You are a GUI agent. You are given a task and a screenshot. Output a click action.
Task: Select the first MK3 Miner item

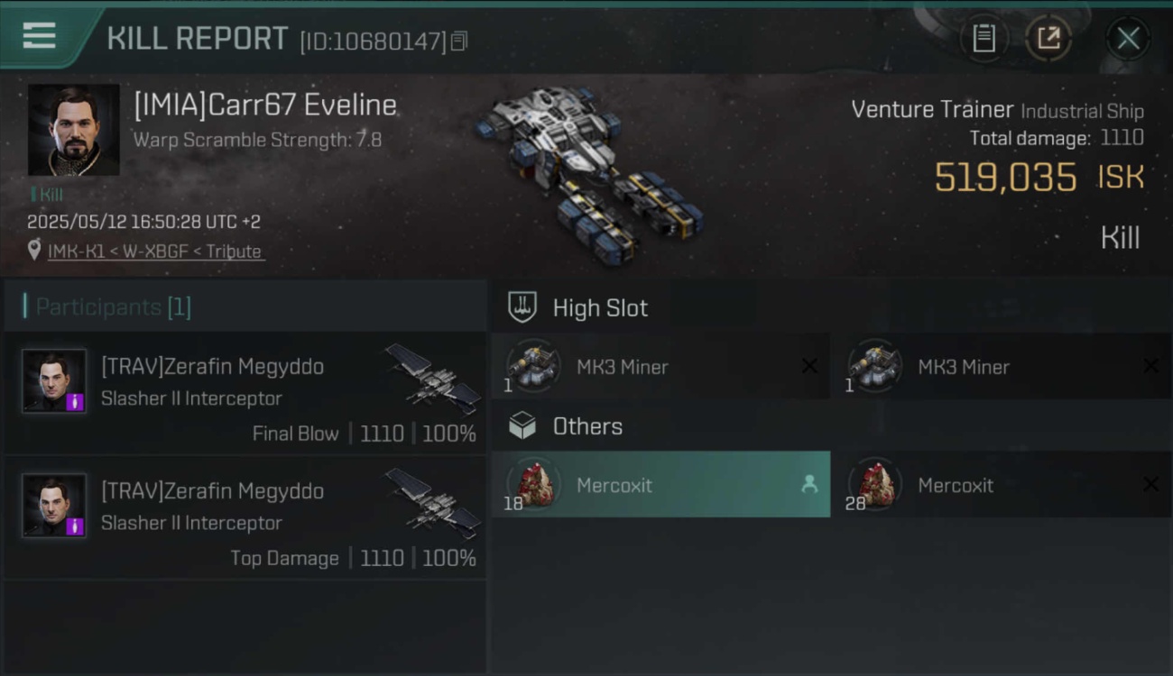tap(660, 366)
